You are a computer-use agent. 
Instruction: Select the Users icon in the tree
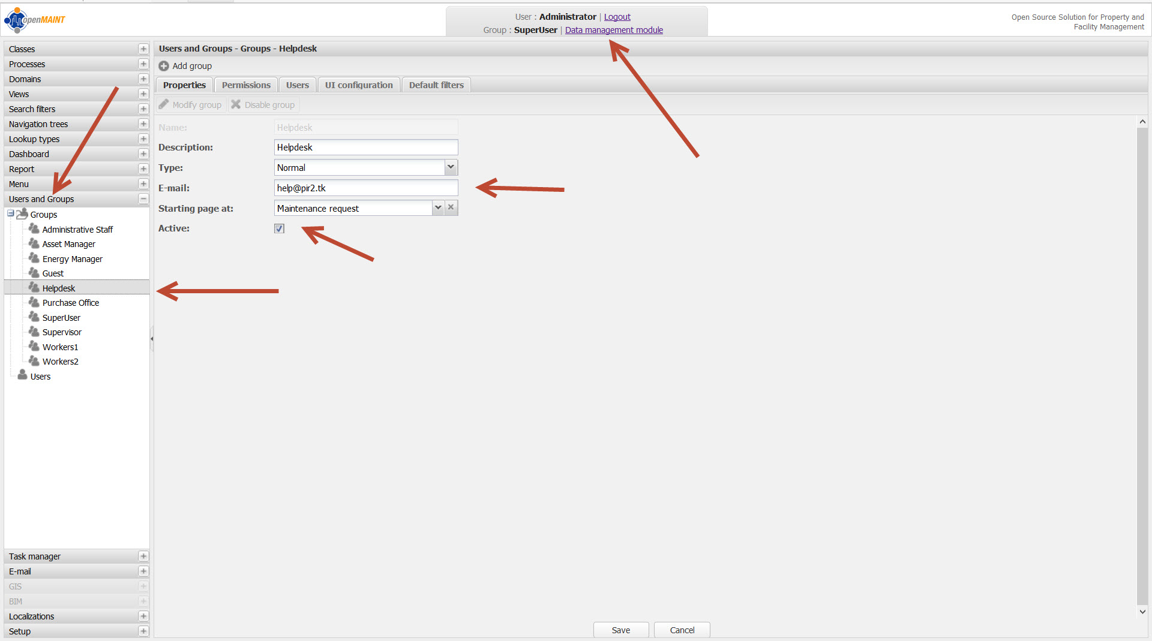(22, 376)
